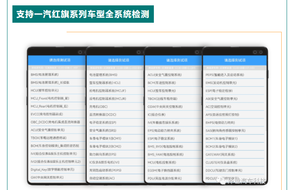Select ACU(安全气囊控制系统) item
Screen dimensions: 292x190
tap(174, 75)
